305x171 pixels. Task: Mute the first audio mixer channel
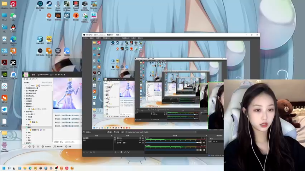point(201,142)
